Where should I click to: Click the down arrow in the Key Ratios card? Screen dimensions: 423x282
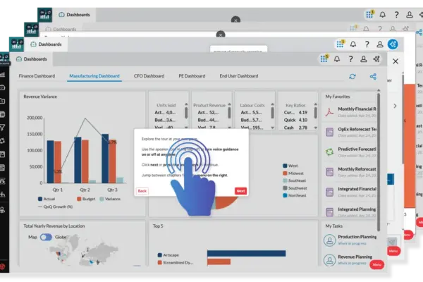[316, 128]
